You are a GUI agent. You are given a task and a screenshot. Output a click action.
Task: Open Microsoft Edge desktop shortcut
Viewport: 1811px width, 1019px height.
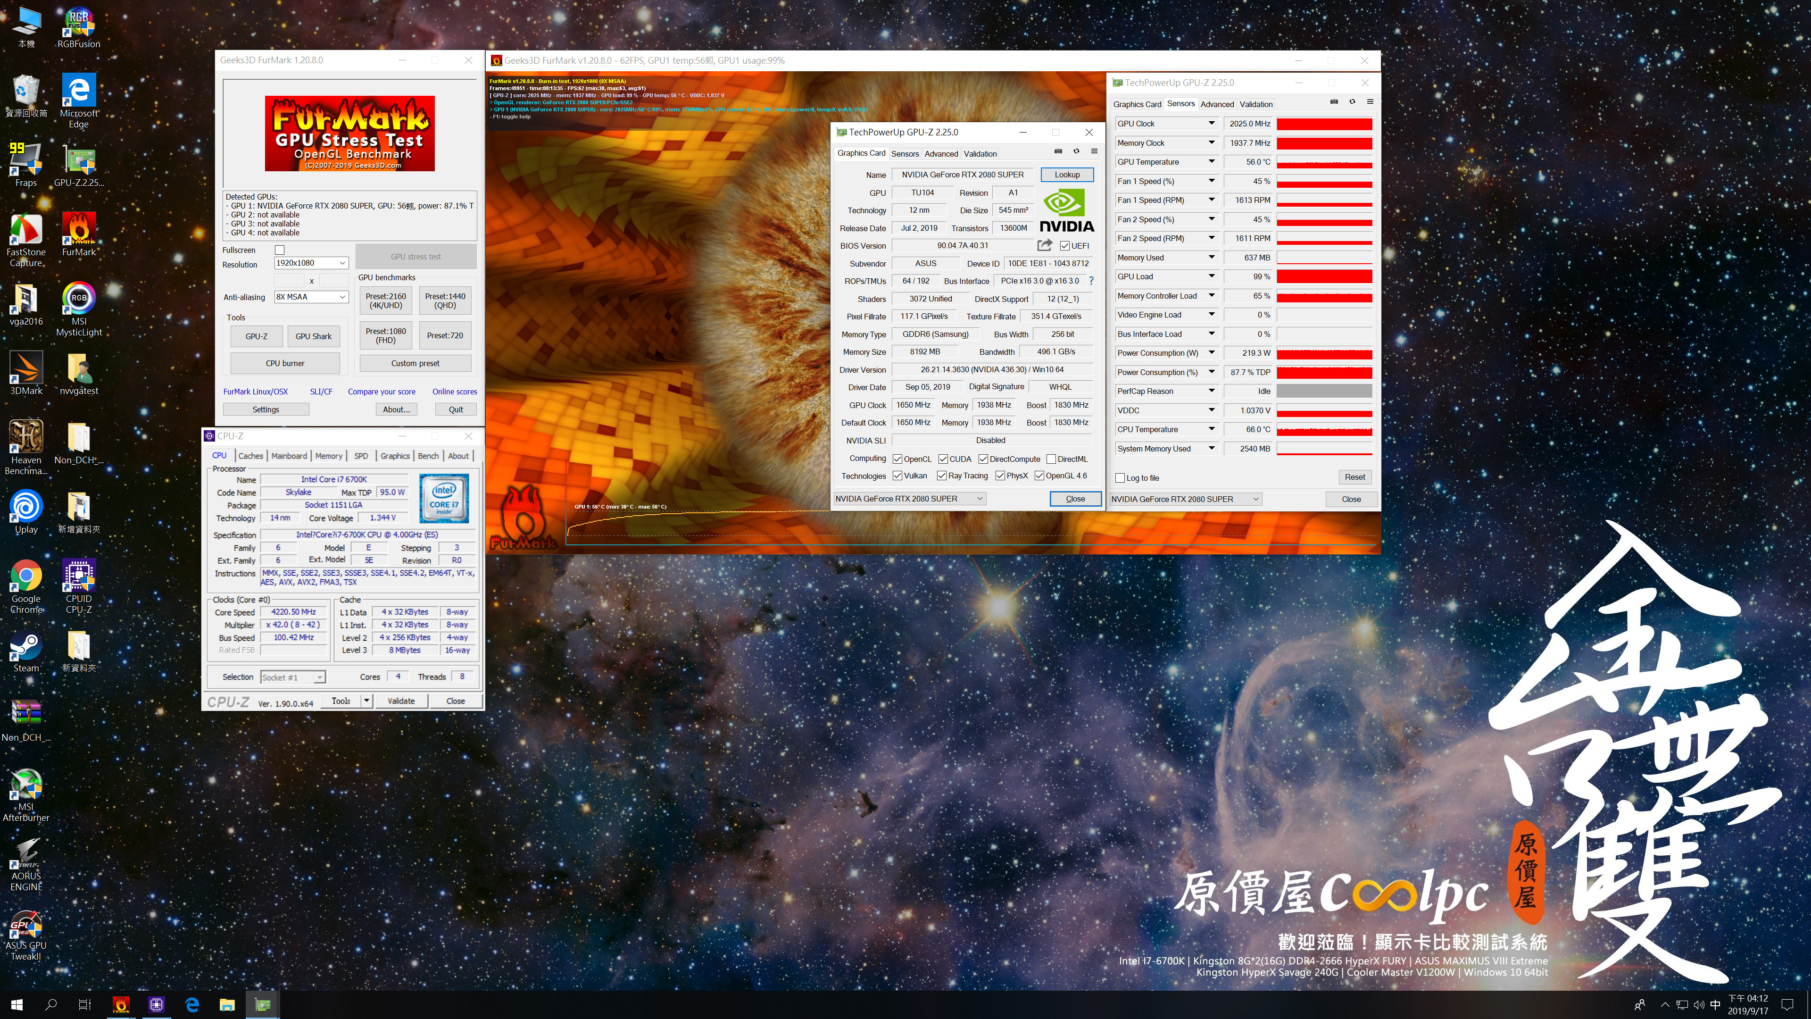pyautogui.click(x=79, y=100)
